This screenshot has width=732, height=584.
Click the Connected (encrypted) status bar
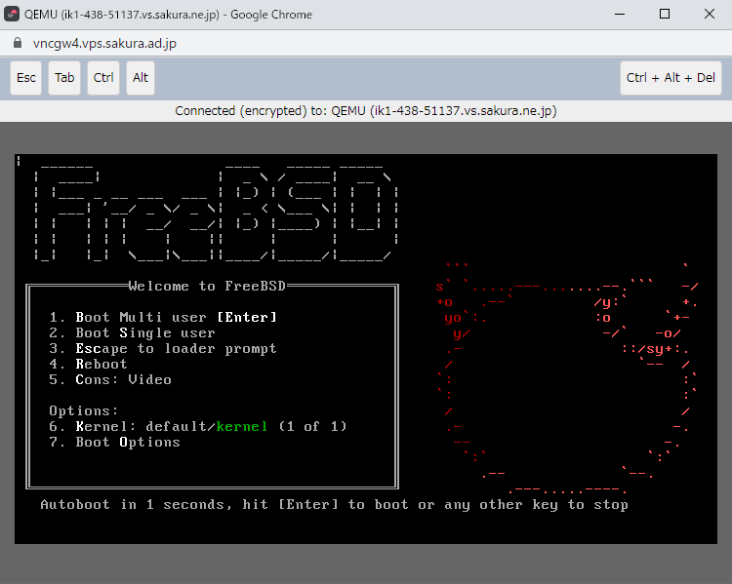tap(366, 110)
